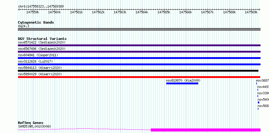
Task: Open variant label nsv604841 (Cooper2011)
Action: point(38,55)
